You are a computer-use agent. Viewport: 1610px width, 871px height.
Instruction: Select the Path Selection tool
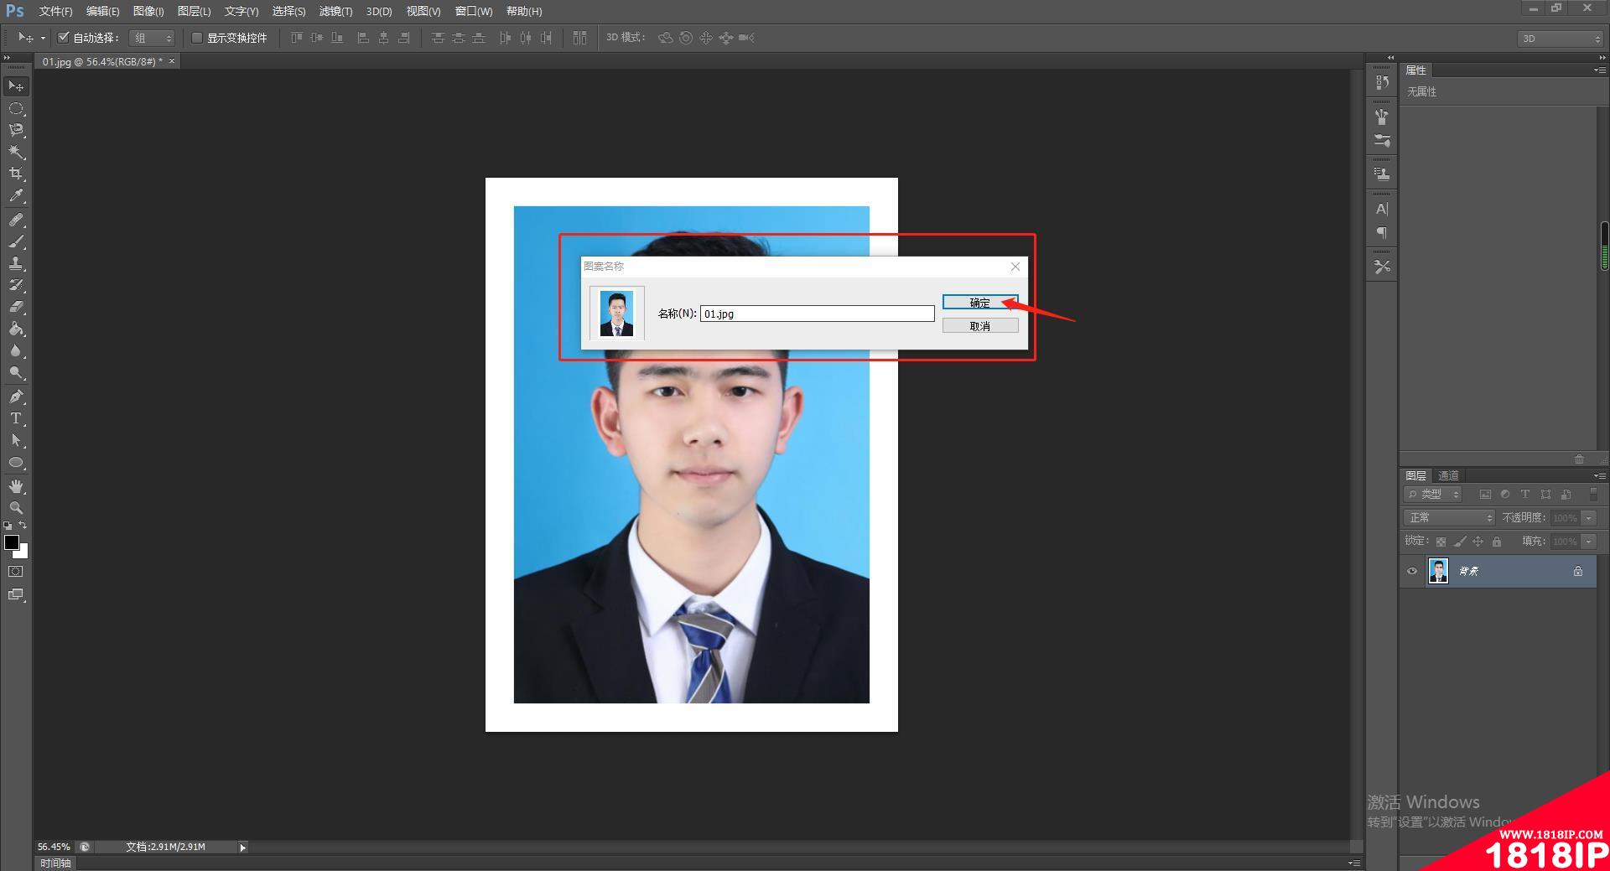tap(16, 440)
